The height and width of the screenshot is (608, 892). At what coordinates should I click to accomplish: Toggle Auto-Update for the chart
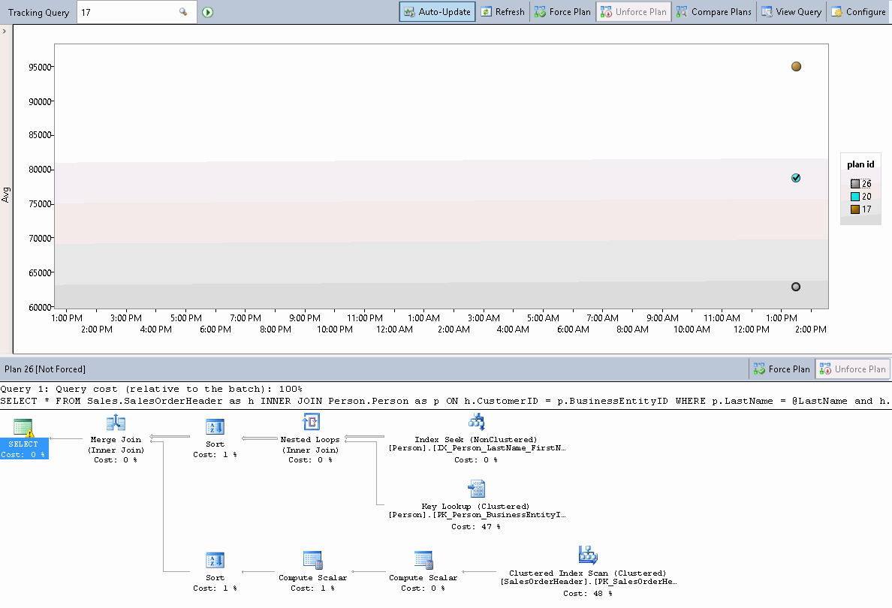click(437, 11)
